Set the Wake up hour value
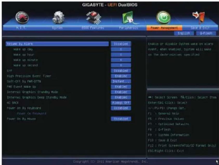The width and height of the screenshot is (219, 165). (x=121, y=55)
